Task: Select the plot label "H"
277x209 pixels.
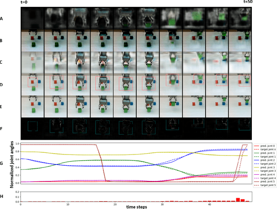Action: tap(1, 196)
